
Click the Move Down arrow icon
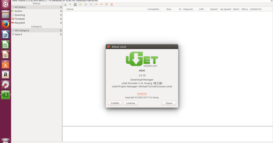(x=101, y=4)
